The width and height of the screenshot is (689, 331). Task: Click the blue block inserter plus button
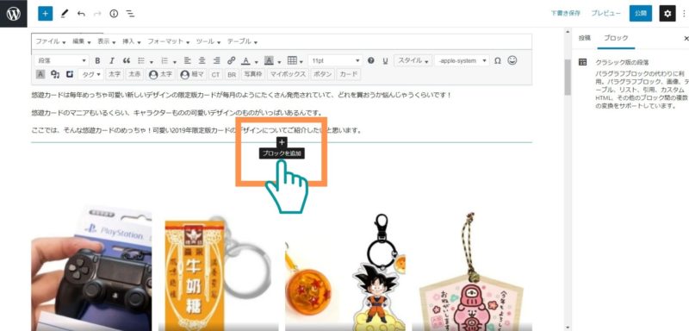[46, 14]
